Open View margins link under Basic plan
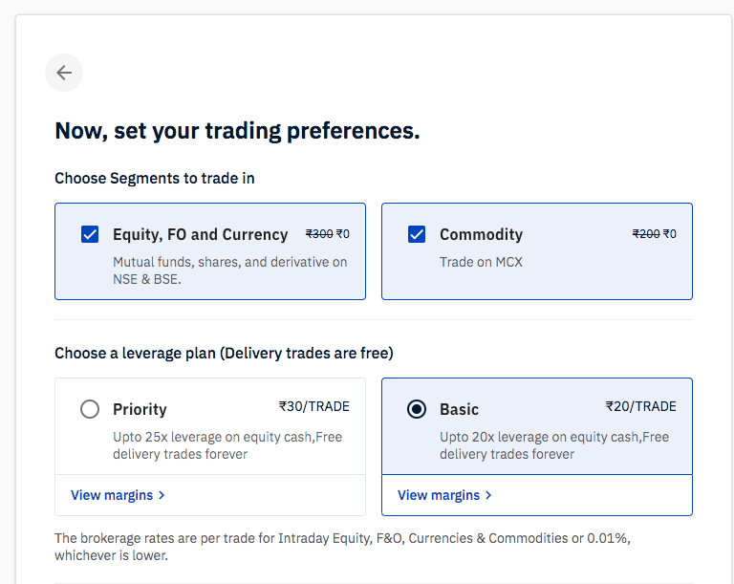Screen dimensions: 734x584 point(439,495)
